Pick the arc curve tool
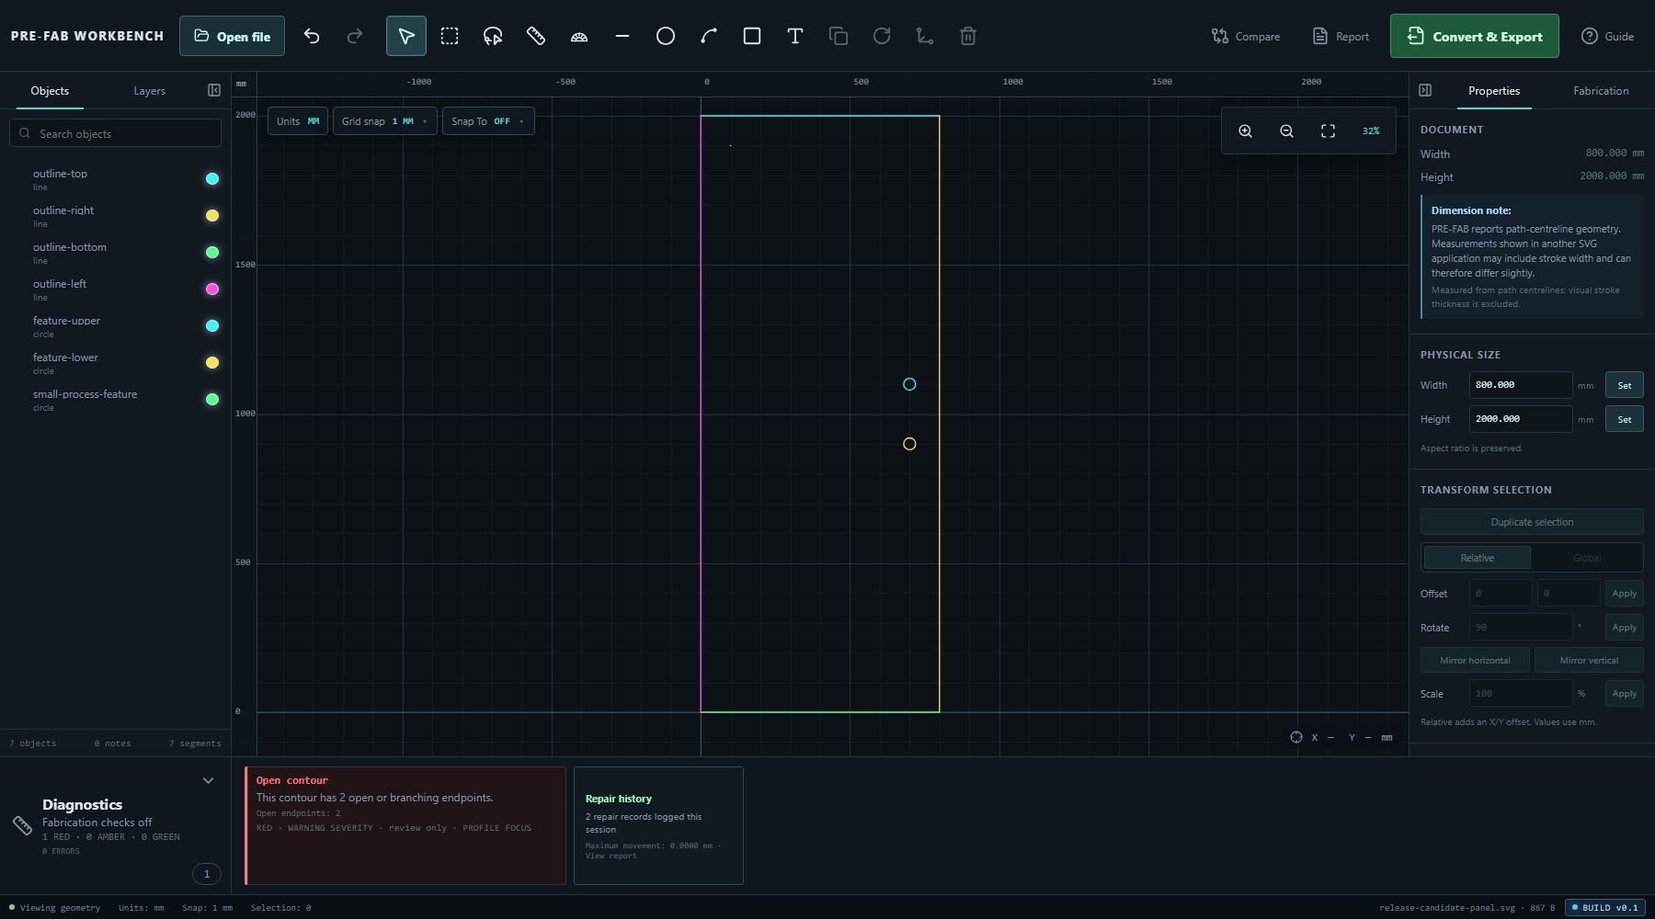 [x=709, y=36]
